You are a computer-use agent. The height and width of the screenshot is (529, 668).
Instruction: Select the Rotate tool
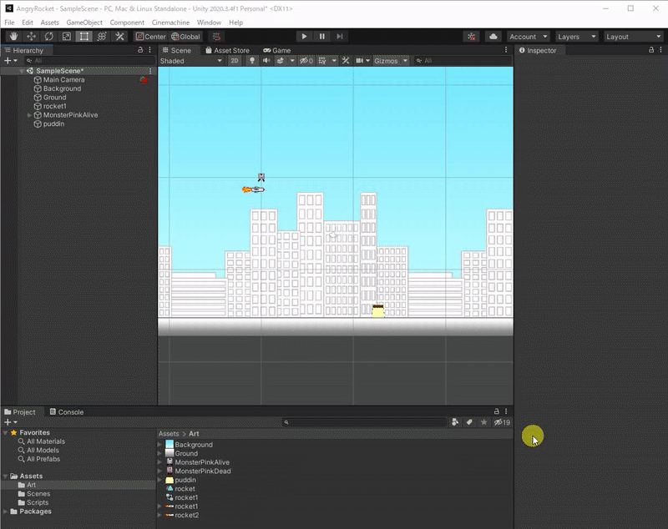48,37
